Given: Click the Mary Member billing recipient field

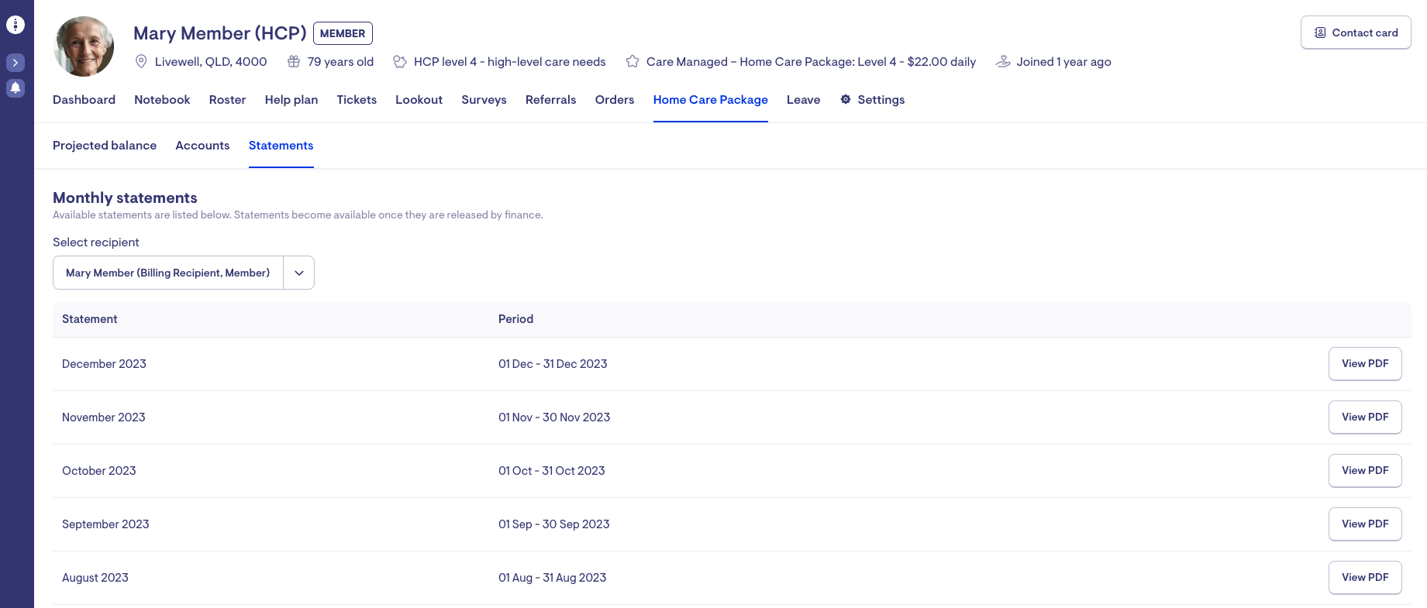Looking at the screenshot, I should [168, 273].
